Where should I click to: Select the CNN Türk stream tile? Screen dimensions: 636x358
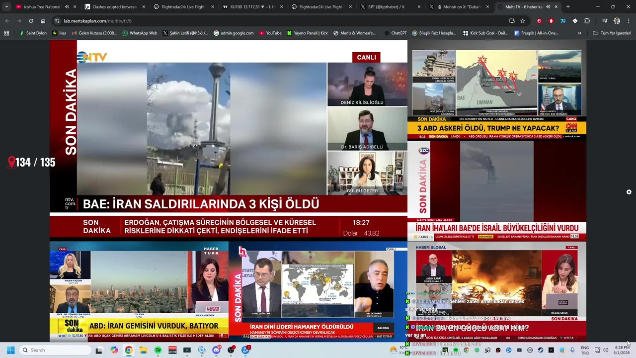(497, 90)
